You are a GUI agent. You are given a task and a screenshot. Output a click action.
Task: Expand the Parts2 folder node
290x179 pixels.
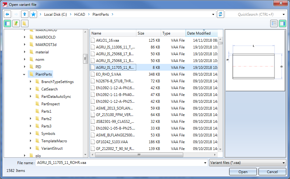point(30,119)
